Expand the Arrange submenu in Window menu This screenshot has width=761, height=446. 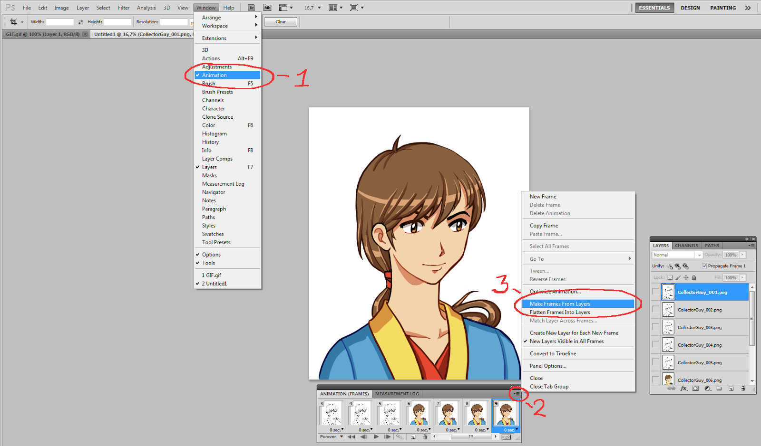(x=228, y=17)
